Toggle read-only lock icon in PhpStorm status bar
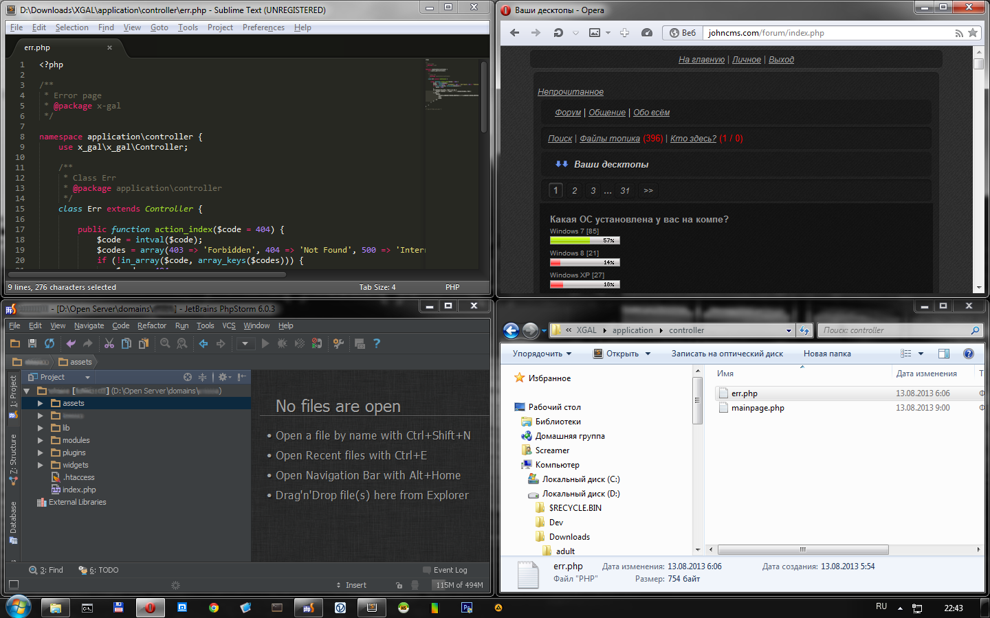The image size is (990, 618). (x=399, y=585)
